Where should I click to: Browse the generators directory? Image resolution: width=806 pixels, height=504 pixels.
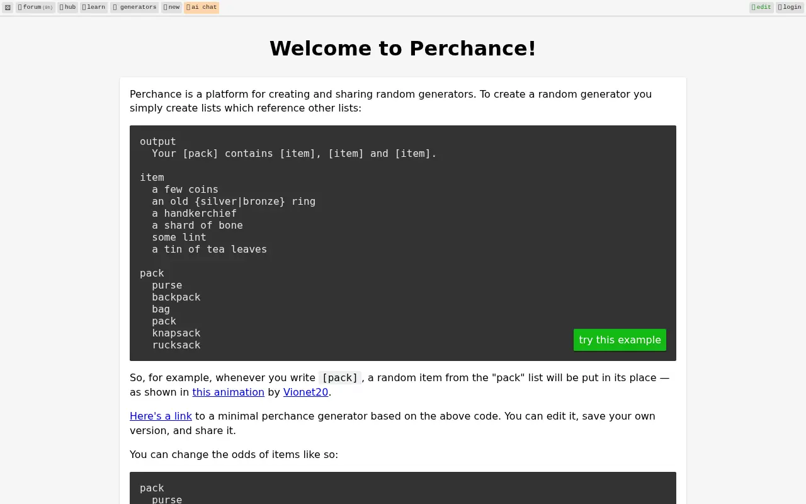coord(134,7)
